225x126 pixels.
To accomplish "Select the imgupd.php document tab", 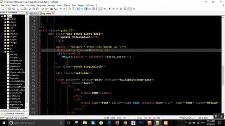I will (x=47, y=14).
